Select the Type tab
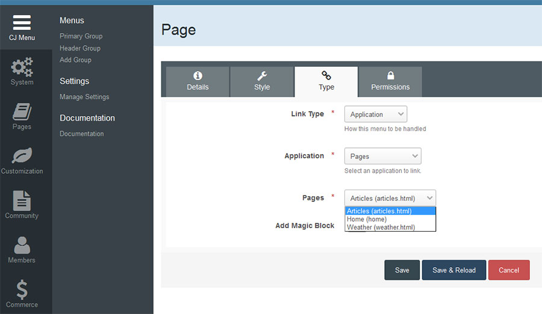 pos(326,81)
